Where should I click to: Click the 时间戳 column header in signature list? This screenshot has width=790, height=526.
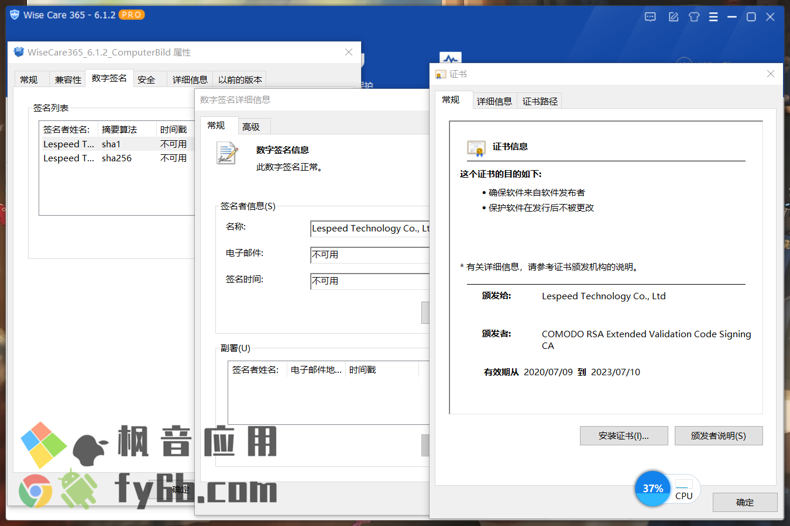175,129
